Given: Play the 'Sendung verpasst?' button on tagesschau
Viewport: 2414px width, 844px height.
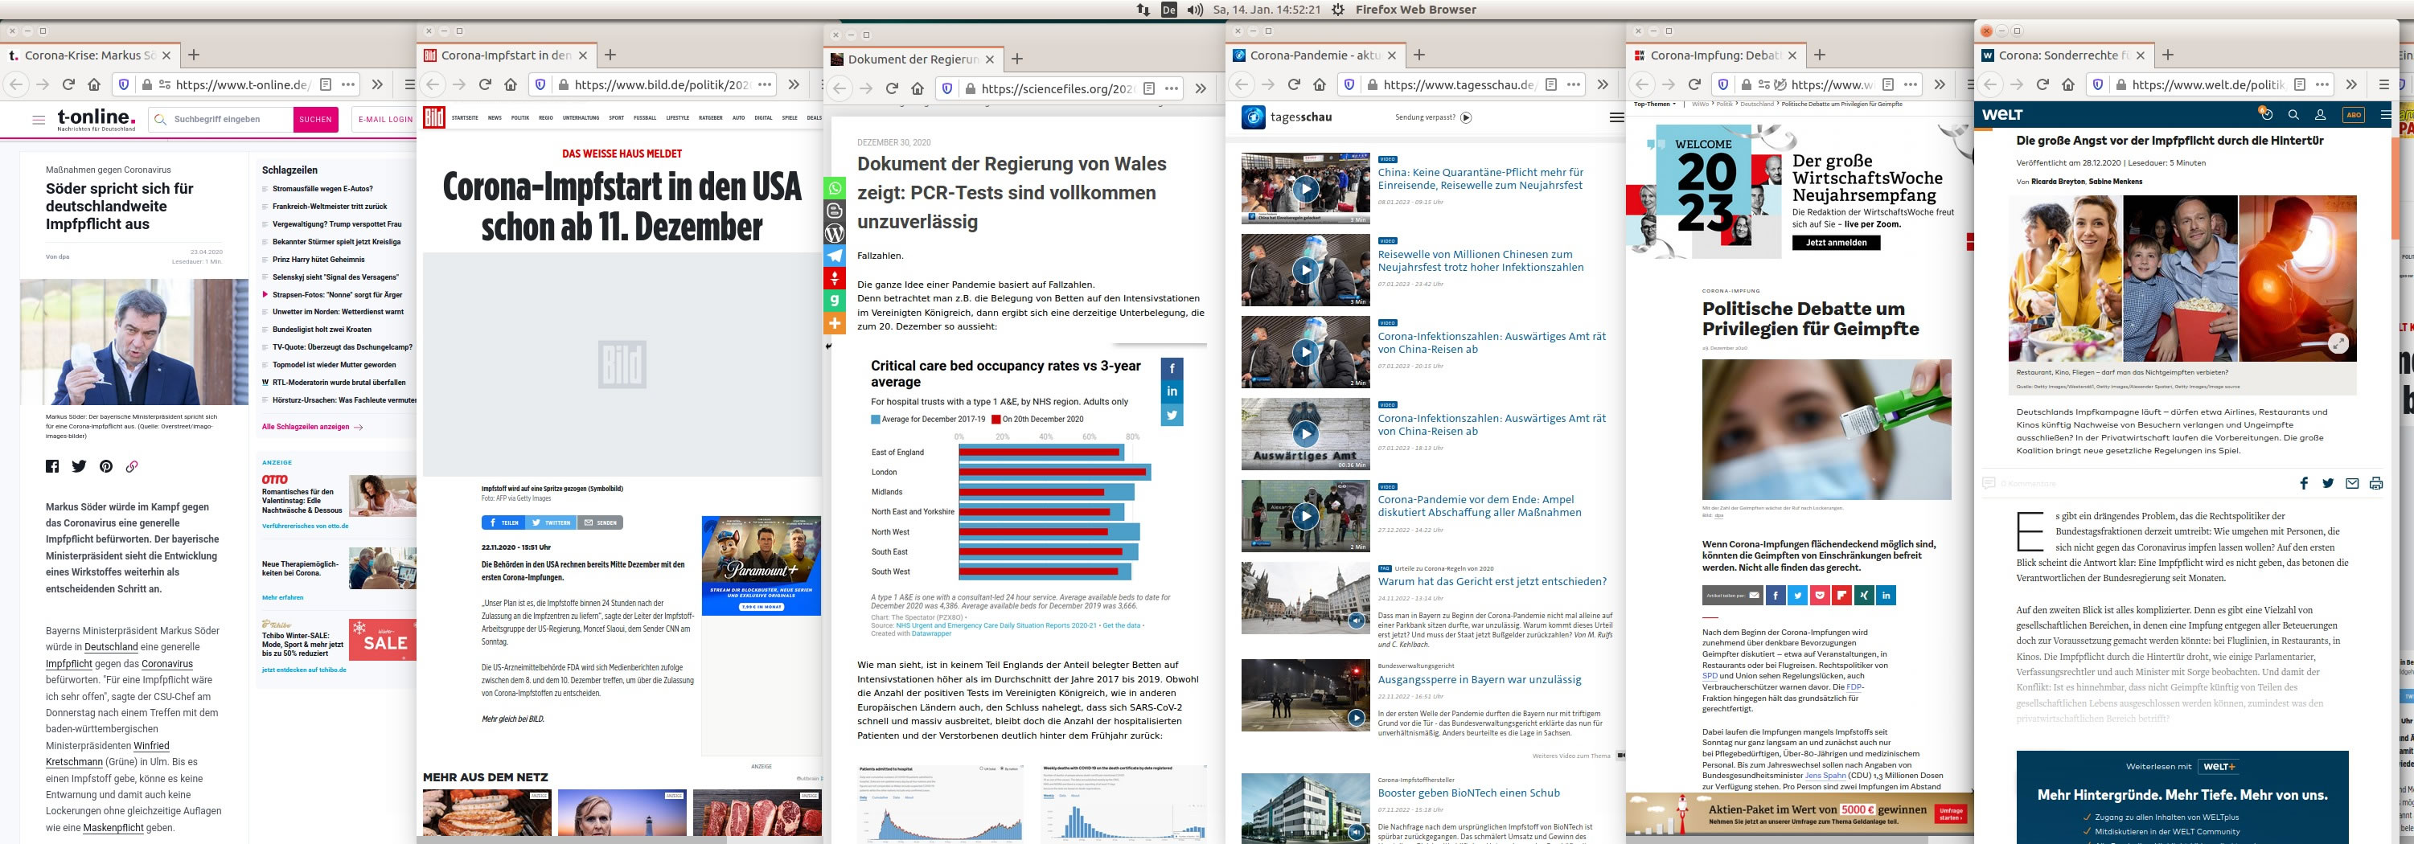Looking at the screenshot, I should [x=1466, y=117].
